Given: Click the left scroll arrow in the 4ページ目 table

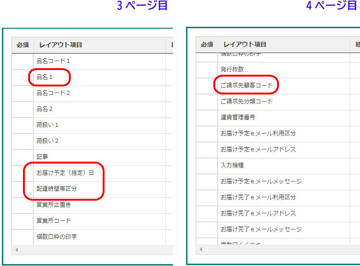Looking at the screenshot, I should click(201, 249).
